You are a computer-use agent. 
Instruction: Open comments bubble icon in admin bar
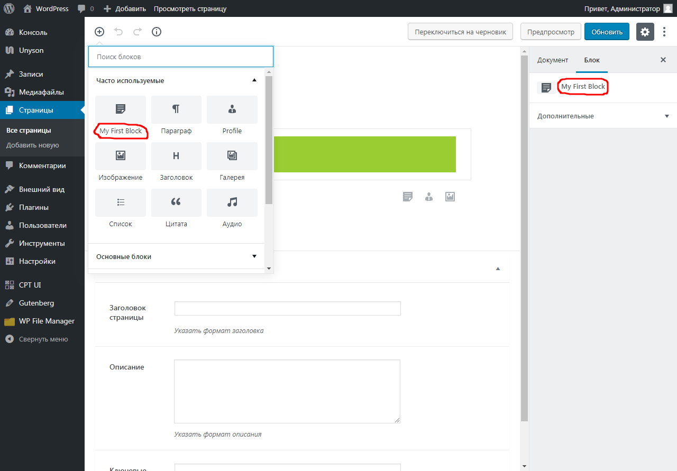(81, 9)
